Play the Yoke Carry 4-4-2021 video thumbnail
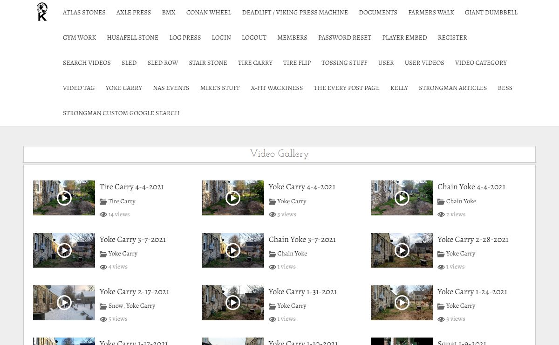Image resolution: width=559 pixels, height=345 pixels. (233, 198)
